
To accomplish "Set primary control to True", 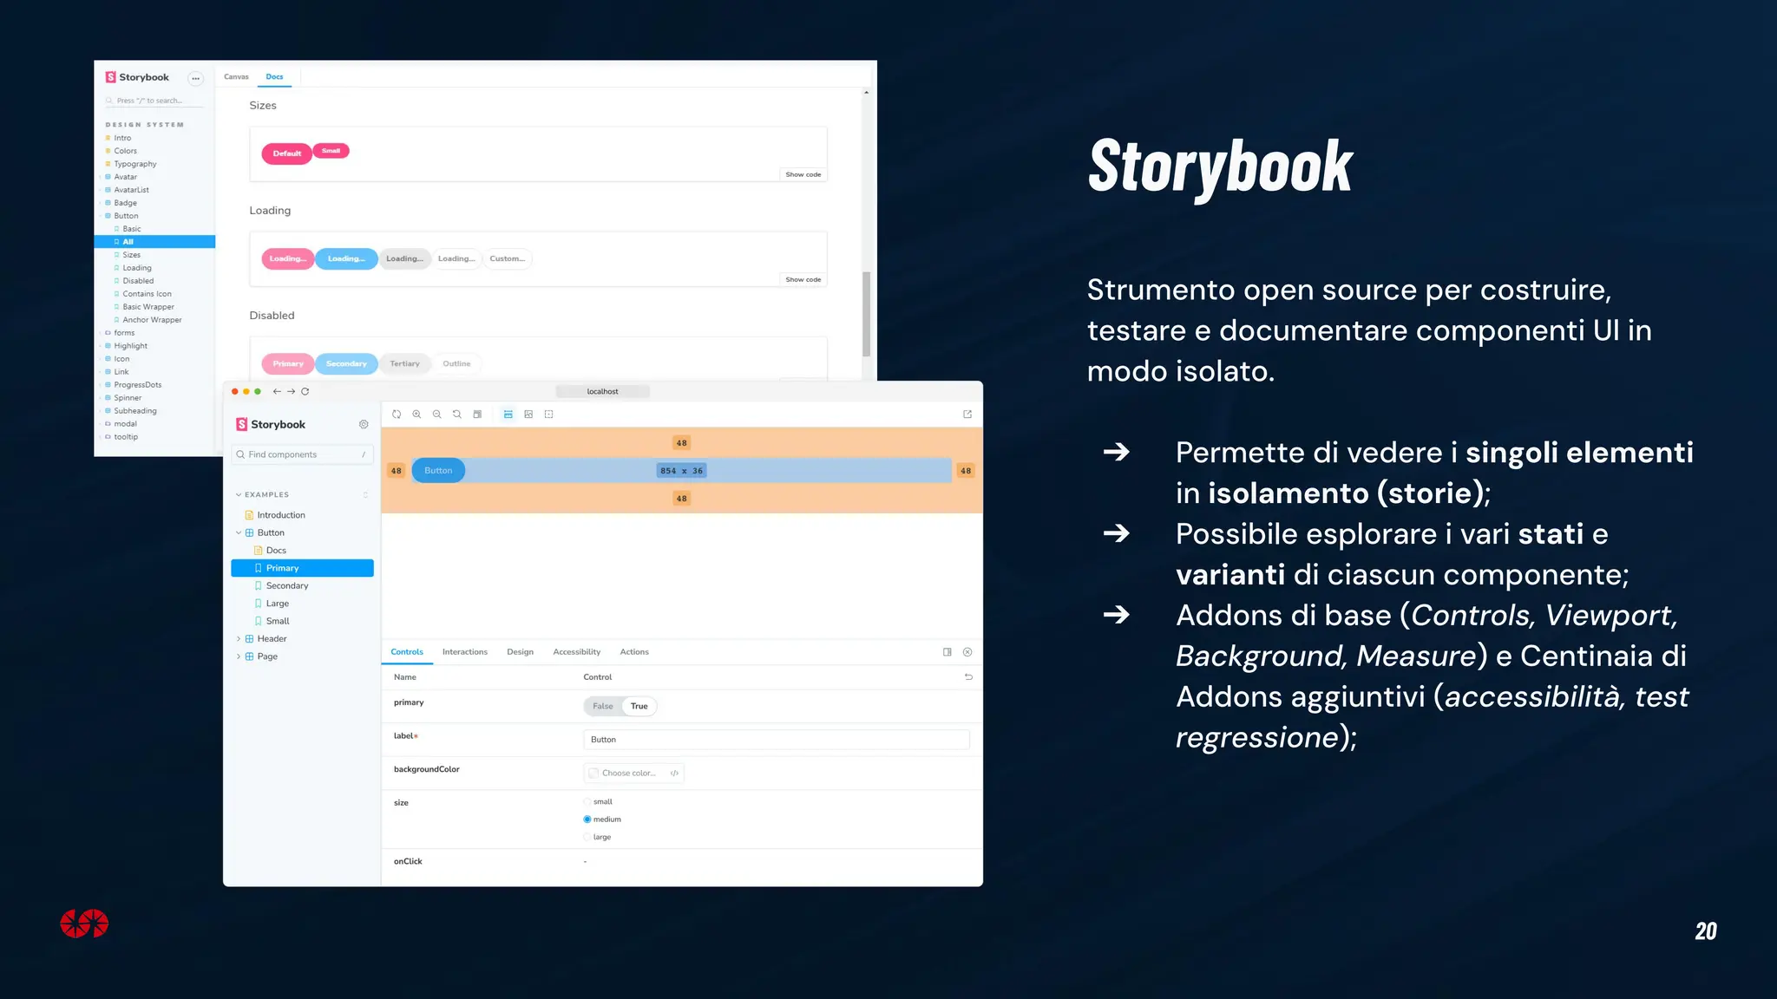I will click(x=639, y=707).
